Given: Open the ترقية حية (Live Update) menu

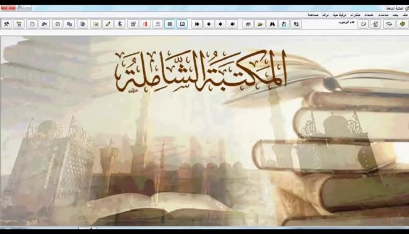Looking at the screenshot, I should tap(339, 14).
